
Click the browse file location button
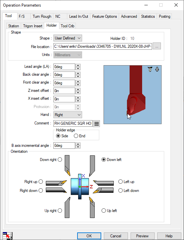point(157,46)
